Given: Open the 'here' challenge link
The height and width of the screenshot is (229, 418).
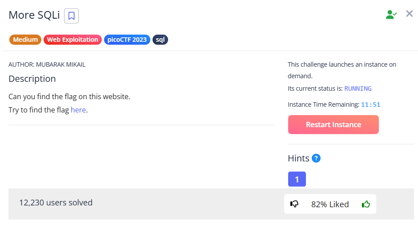Looking at the screenshot, I should pos(78,110).
